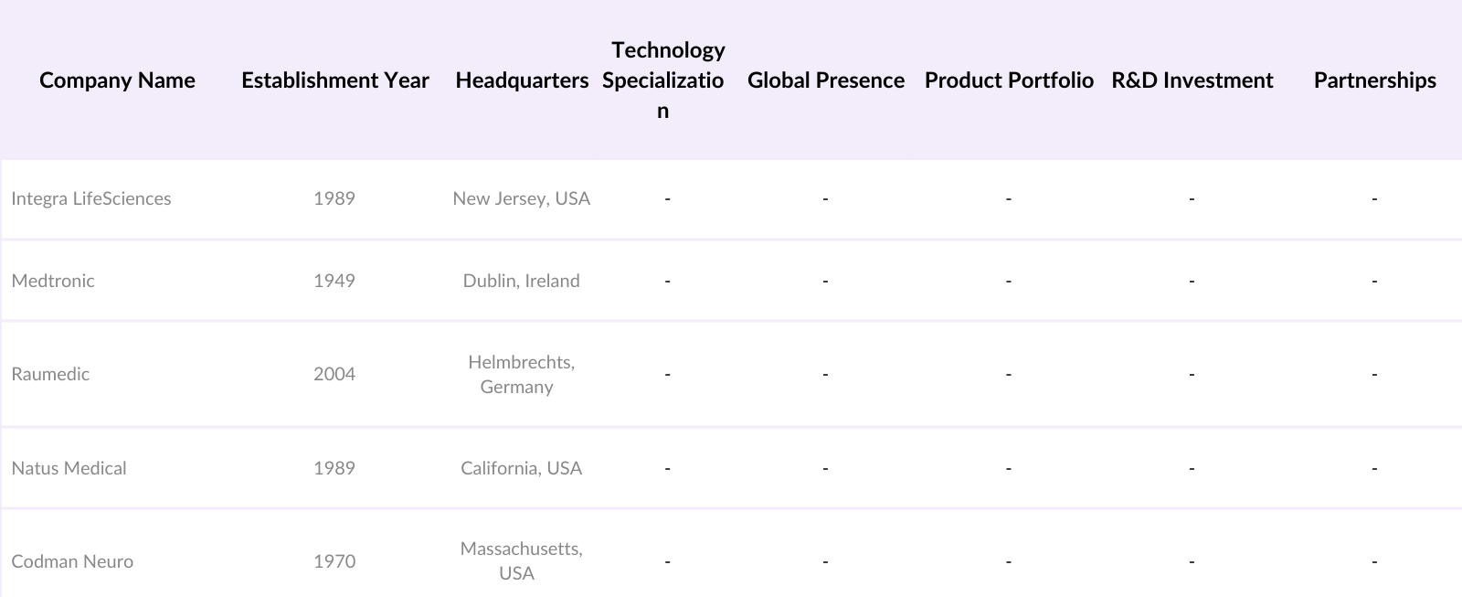Click the Codman Neuro company name
This screenshot has width=1462, height=597.
click(72, 561)
